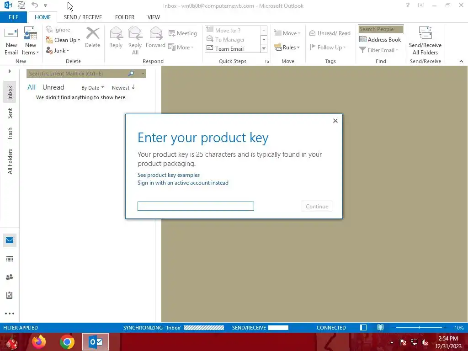
Task: Switch to the VIEW tab
Action: (x=154, y=17)
